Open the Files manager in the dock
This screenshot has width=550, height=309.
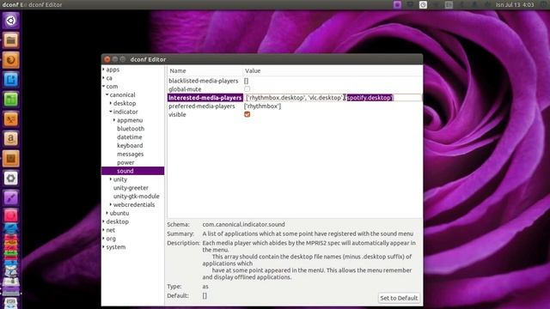[11, 40]
